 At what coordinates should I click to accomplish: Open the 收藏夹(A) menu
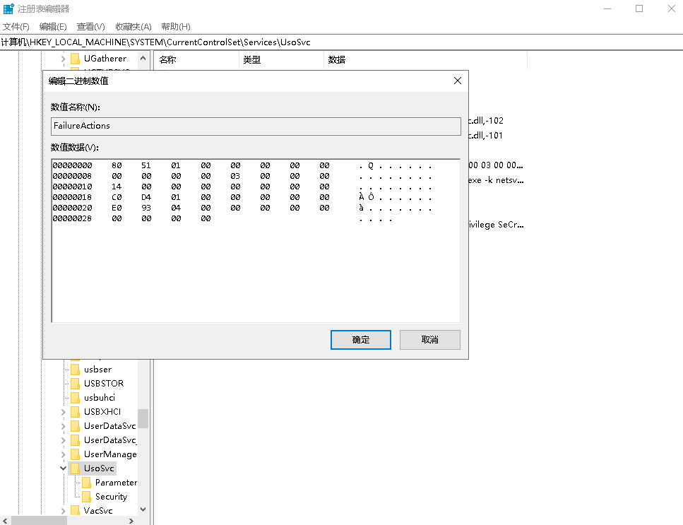click(133, 27)
